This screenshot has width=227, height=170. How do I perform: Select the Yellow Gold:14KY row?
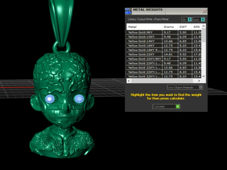click(164, 41)
